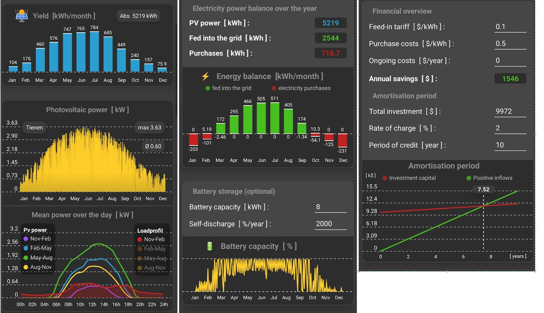Click the Abs 5219 kWh badge

click(138, 16)
